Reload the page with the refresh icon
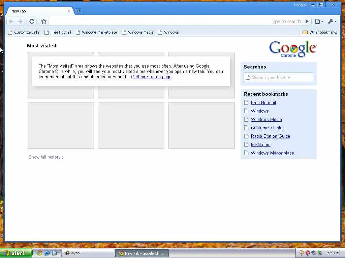 pos(32,21)
